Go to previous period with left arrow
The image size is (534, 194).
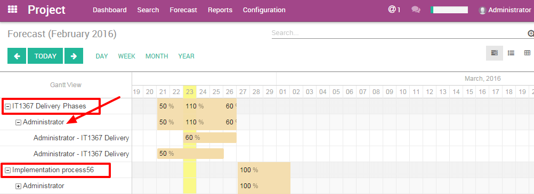coord(17,56)
